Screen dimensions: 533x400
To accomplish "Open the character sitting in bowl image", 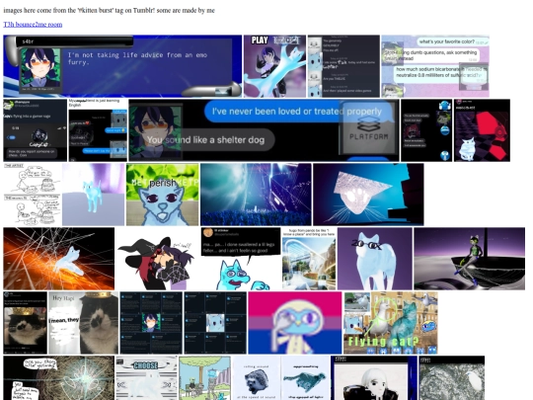I will 470,259.
